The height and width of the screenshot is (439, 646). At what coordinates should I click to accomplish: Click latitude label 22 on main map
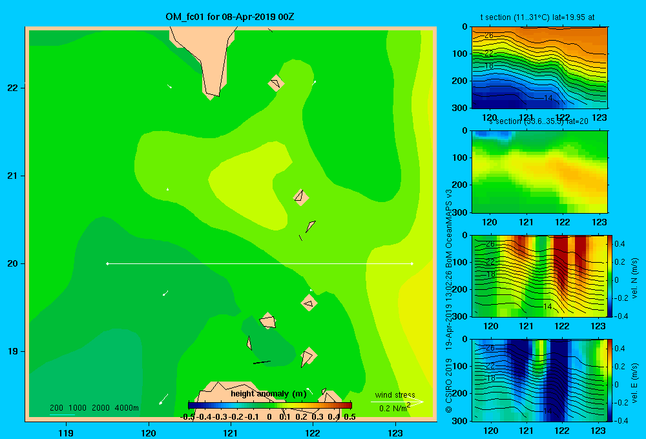click(x=13, y=88)
